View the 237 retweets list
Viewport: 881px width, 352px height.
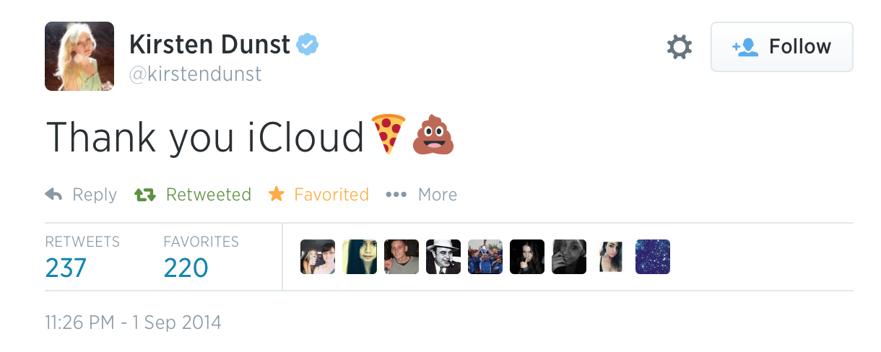pos(66,268)
